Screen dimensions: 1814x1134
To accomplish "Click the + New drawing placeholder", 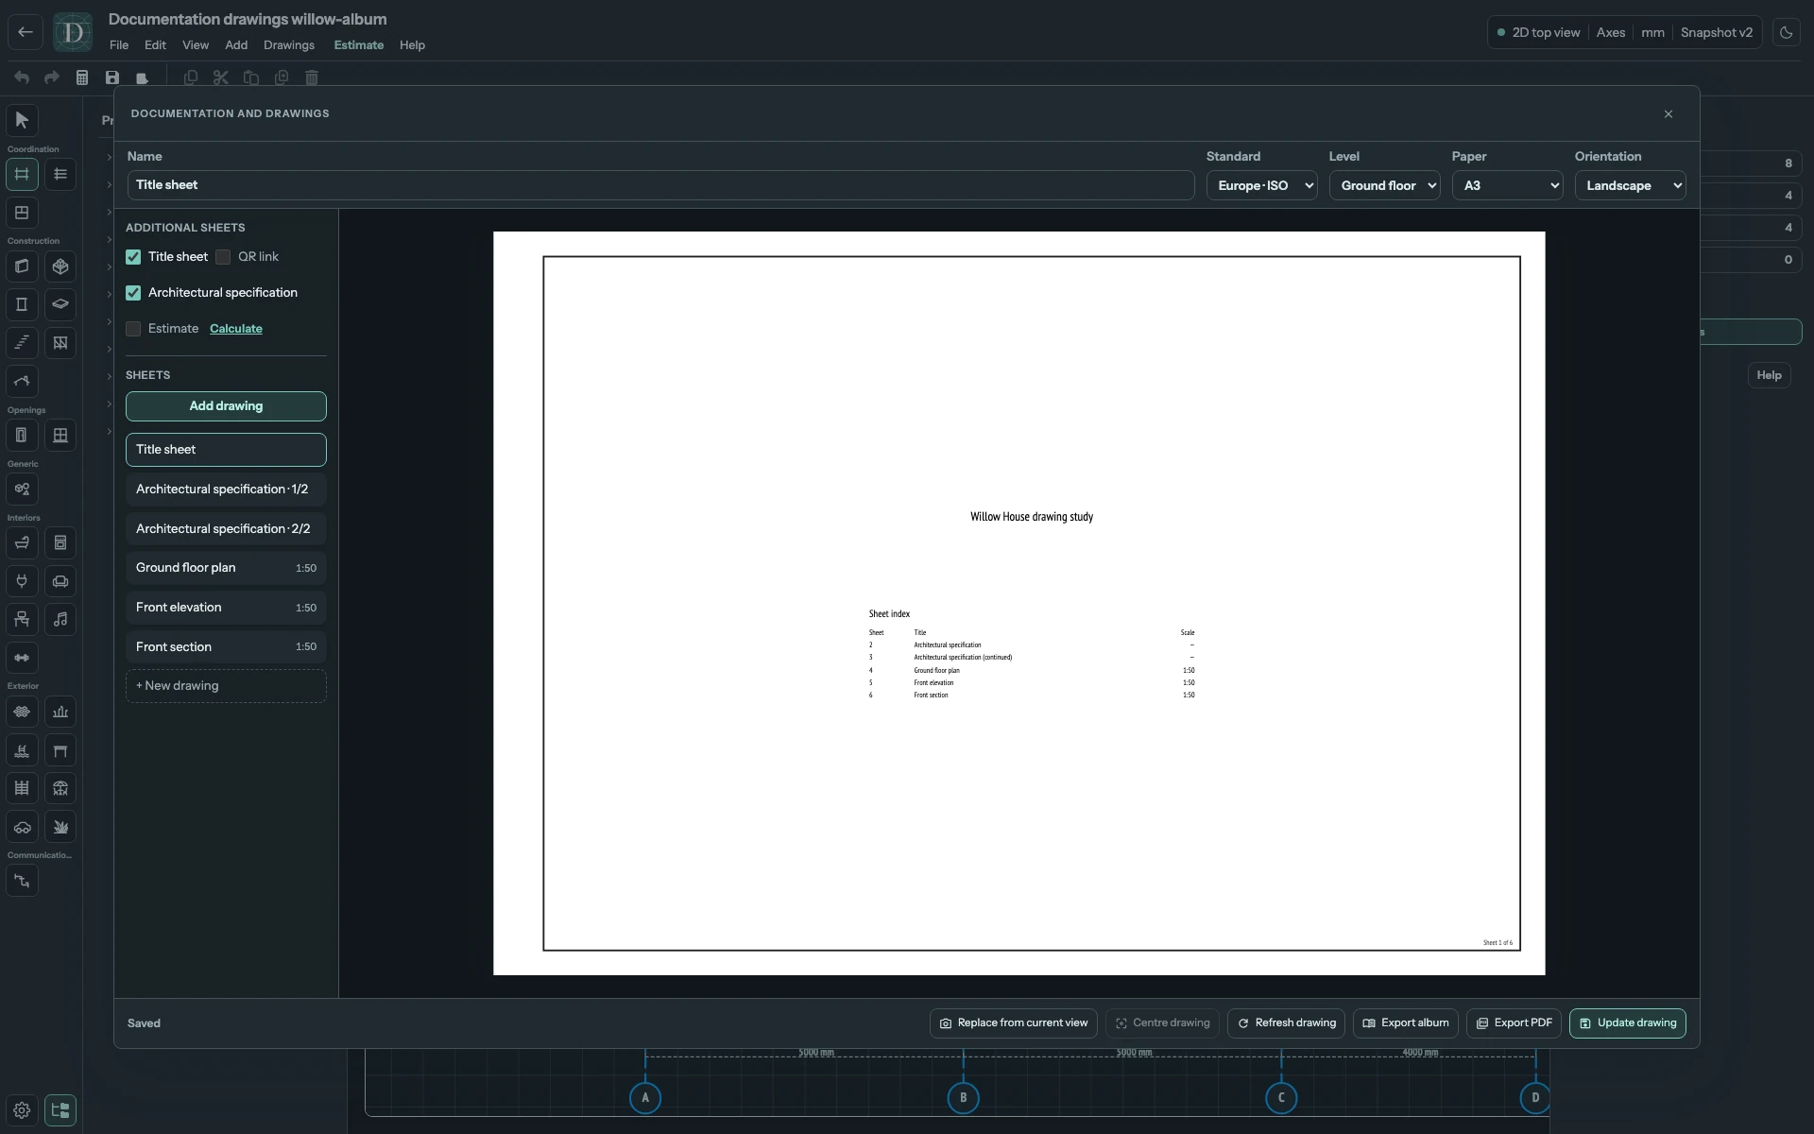I will coord(226,686).
